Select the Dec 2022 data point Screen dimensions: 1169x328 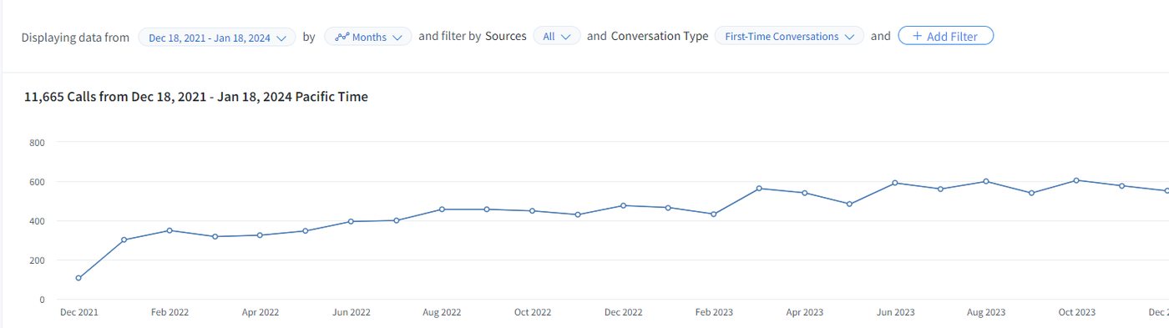pyautogui.click(x=623, y=205)
